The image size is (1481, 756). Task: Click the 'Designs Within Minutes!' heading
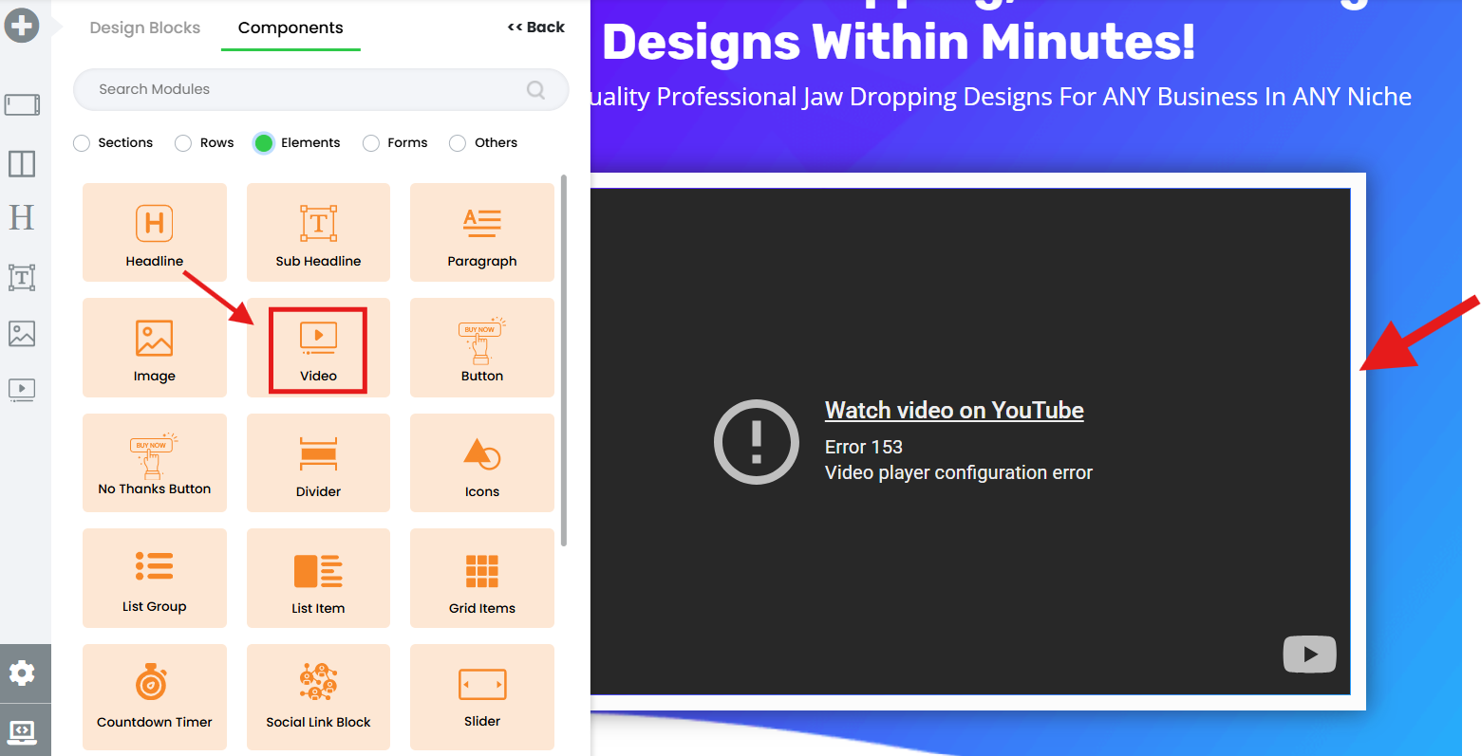point(898,43)
